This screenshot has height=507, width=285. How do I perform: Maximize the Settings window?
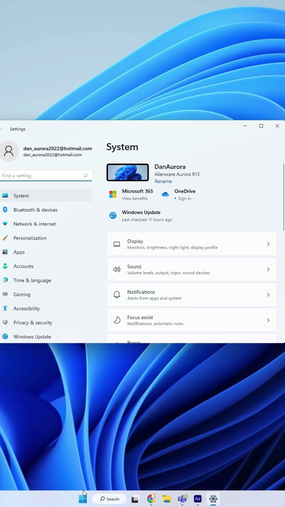(x=261, y=126)
